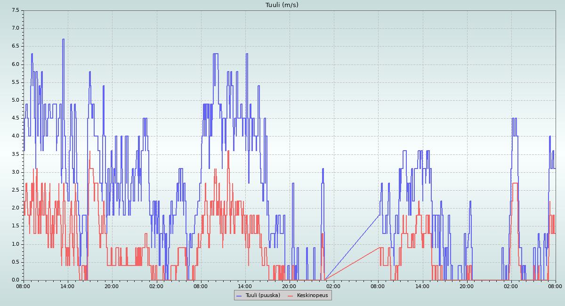Click the 0.0 label on the y-axis
This screenshot has width=565, height=306.
click(x=15, y=280)
